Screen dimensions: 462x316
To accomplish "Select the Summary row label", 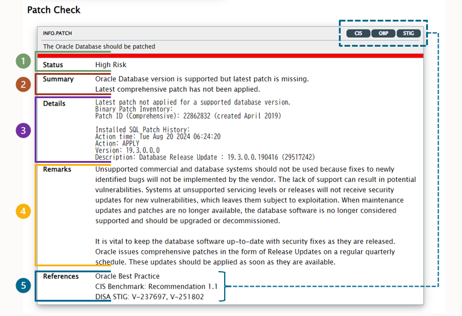I will [59, 79].
